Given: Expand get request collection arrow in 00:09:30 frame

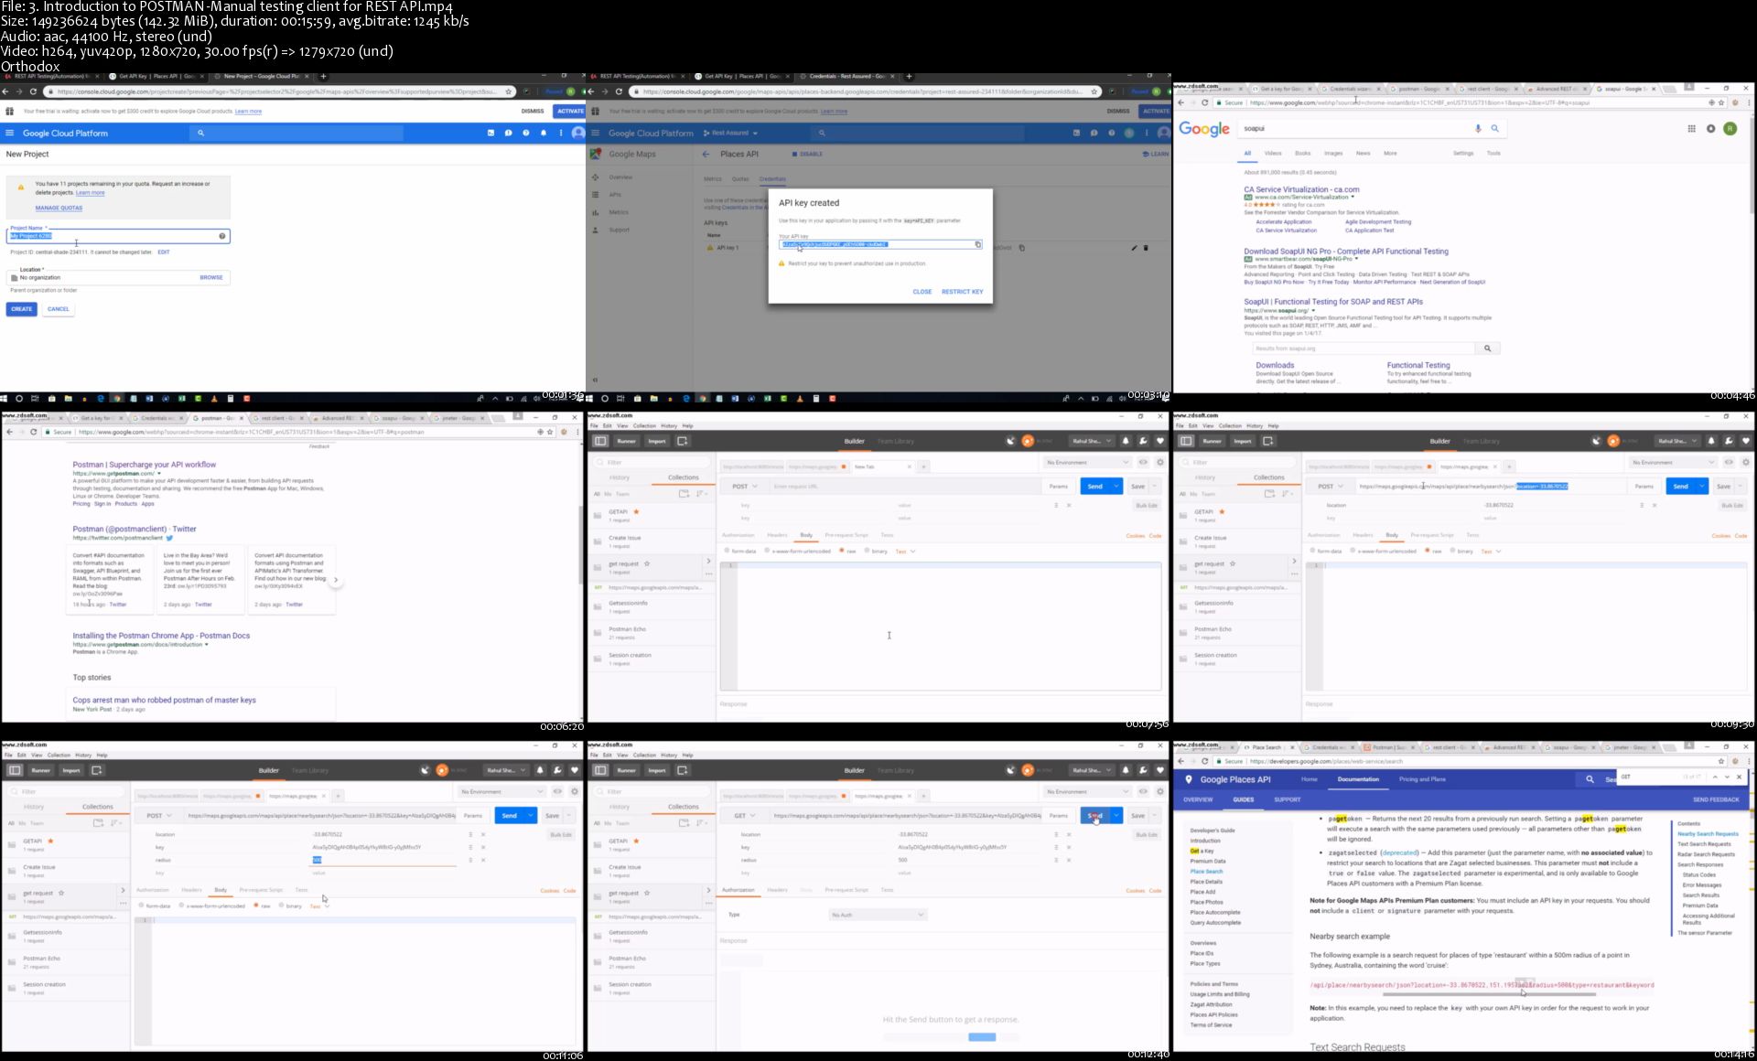Looking at the screenshot, I should click(1294, 561).
